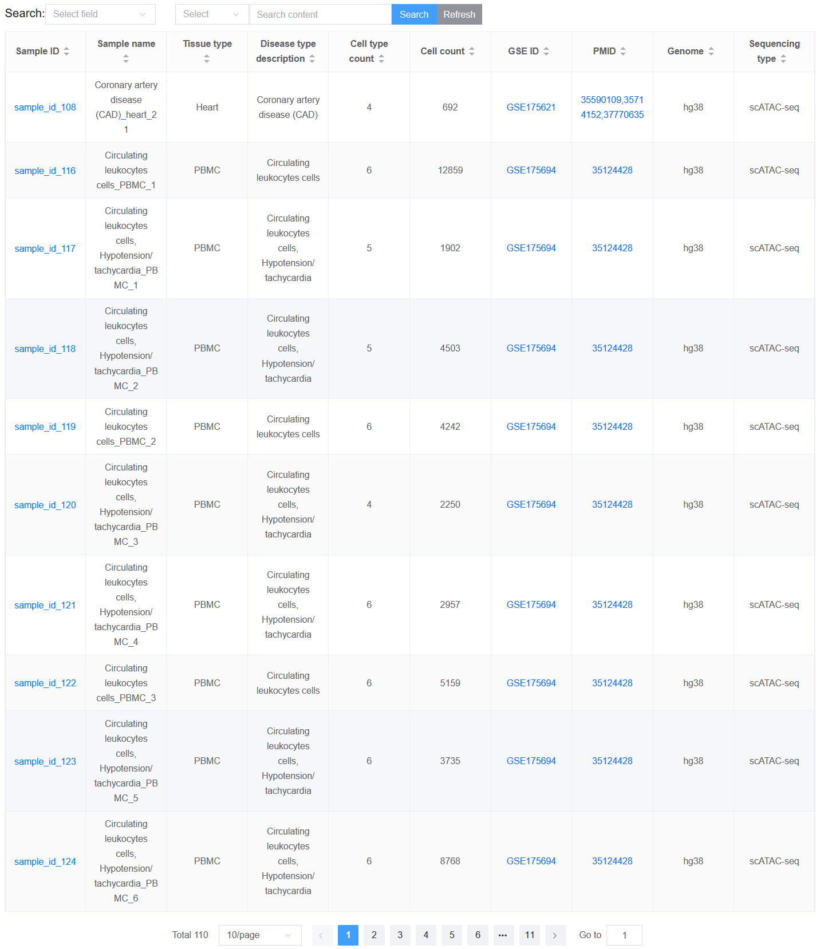Switch to page 2
The image size is (820, 949).
pos(374,935)
